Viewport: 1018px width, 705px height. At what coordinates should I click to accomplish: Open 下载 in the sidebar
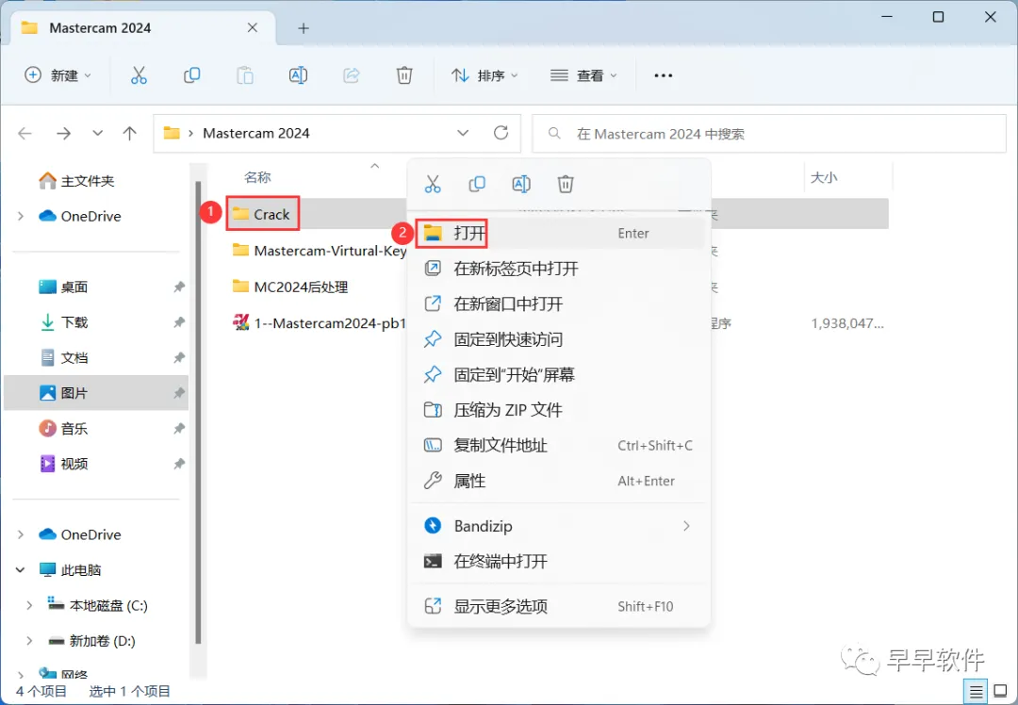[x=64, y=322]
